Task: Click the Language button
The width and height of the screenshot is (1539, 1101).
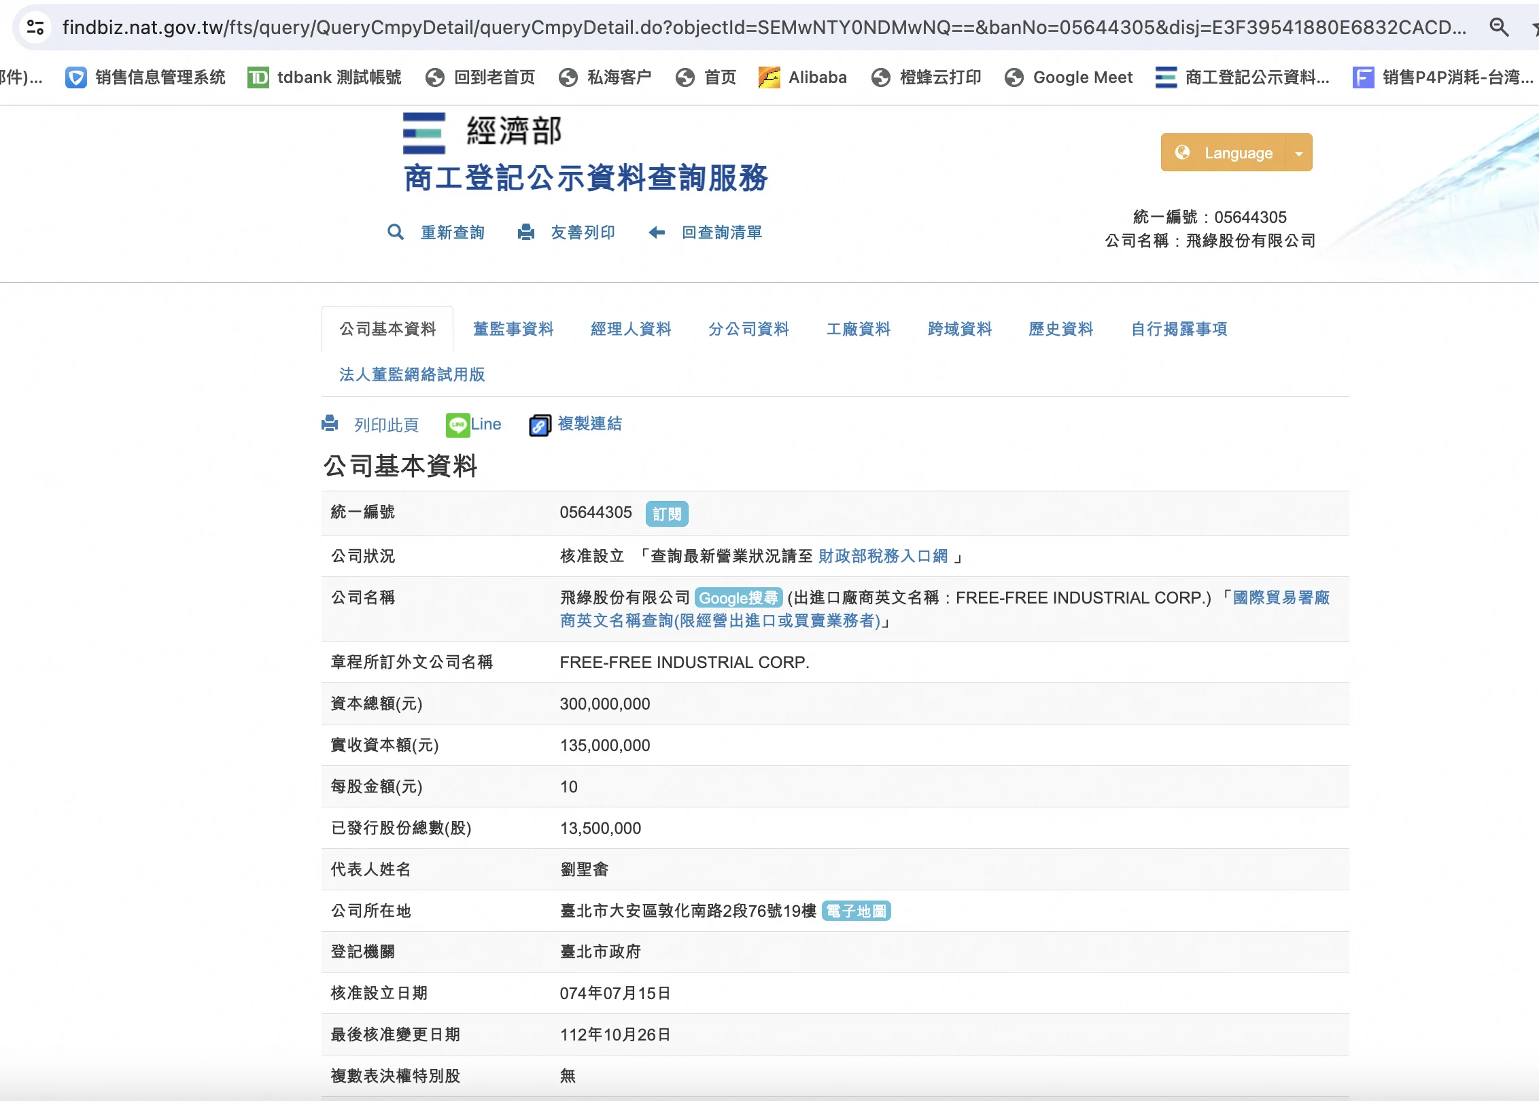Action: (x=1224, y=153)
